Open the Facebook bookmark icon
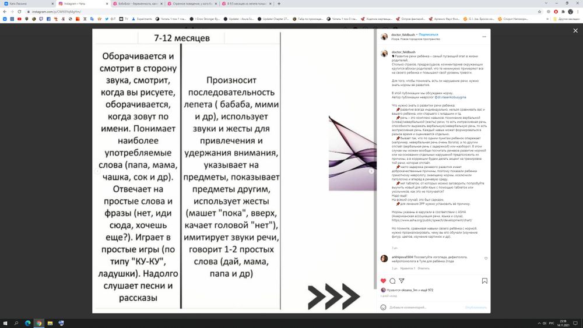 [x=48, y=19]
